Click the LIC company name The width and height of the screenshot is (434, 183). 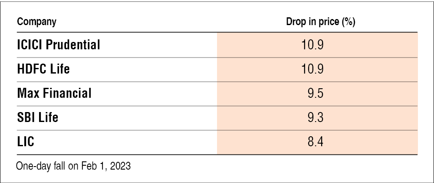tap(26, 141)
